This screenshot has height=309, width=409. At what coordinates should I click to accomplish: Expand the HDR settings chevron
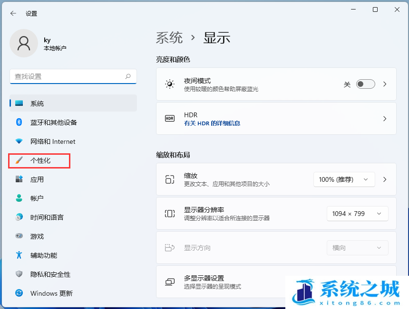point(385,119)
